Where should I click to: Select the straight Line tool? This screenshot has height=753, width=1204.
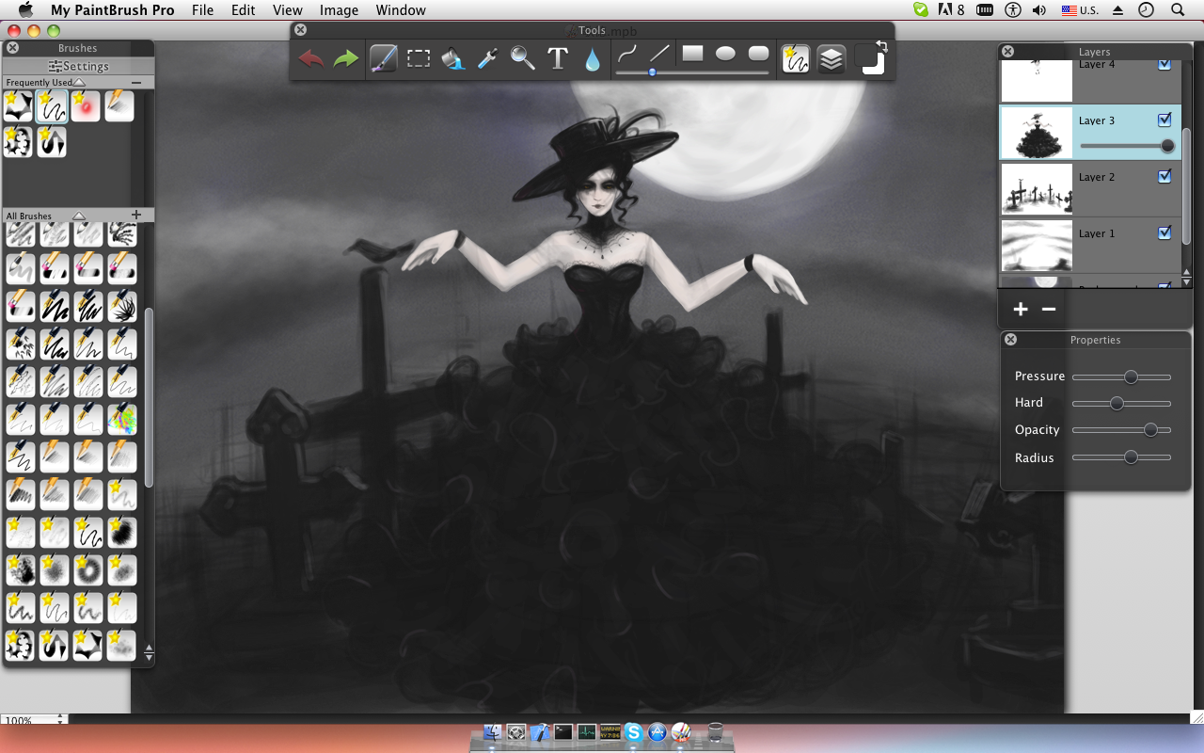point(660,54)
